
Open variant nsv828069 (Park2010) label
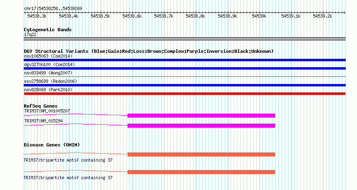click(48, 90)
